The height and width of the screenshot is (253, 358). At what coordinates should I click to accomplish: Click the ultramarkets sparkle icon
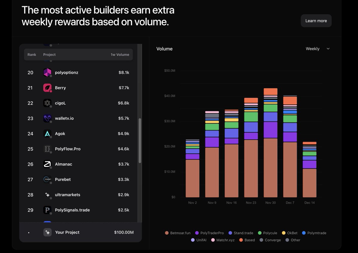47,195
